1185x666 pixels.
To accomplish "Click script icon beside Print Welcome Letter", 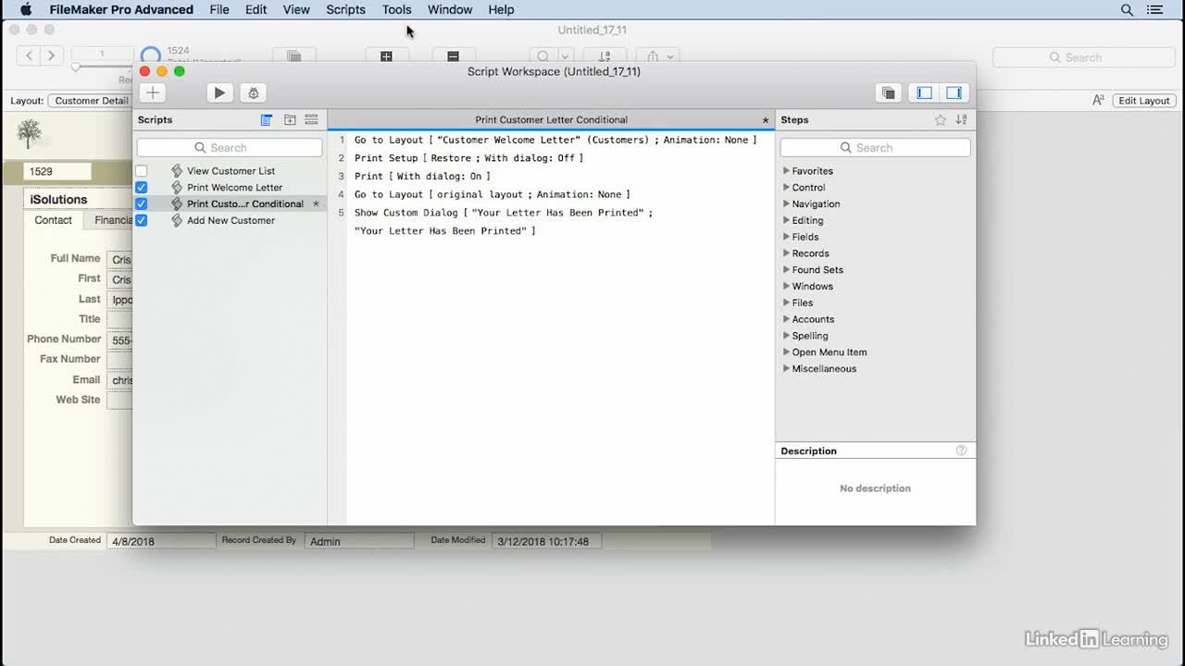I will point(177,188).
